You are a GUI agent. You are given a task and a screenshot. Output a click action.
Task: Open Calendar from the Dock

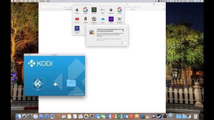point(64,116)
